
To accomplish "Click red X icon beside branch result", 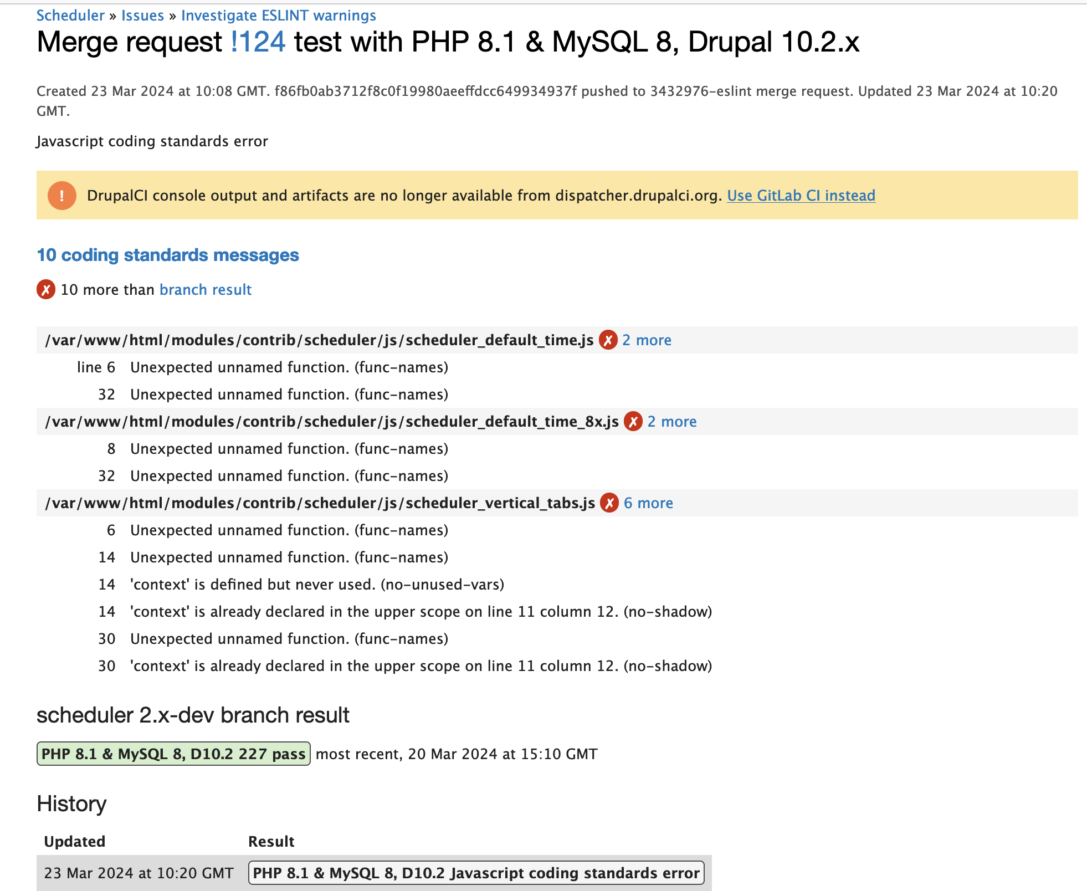I will (x=46, y=290).
